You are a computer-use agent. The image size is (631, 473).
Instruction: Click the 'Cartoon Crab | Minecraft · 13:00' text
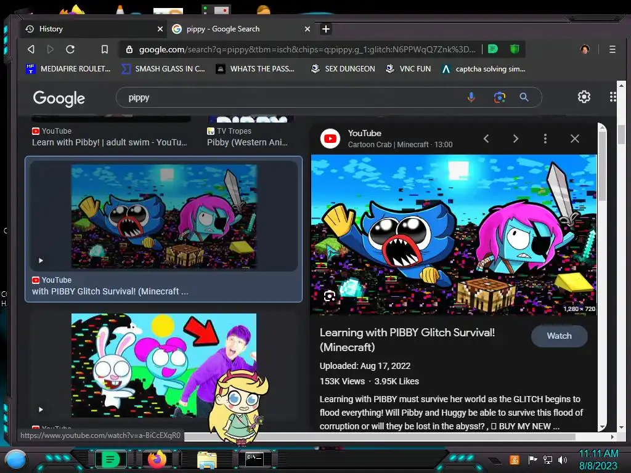tap(400, 144)
